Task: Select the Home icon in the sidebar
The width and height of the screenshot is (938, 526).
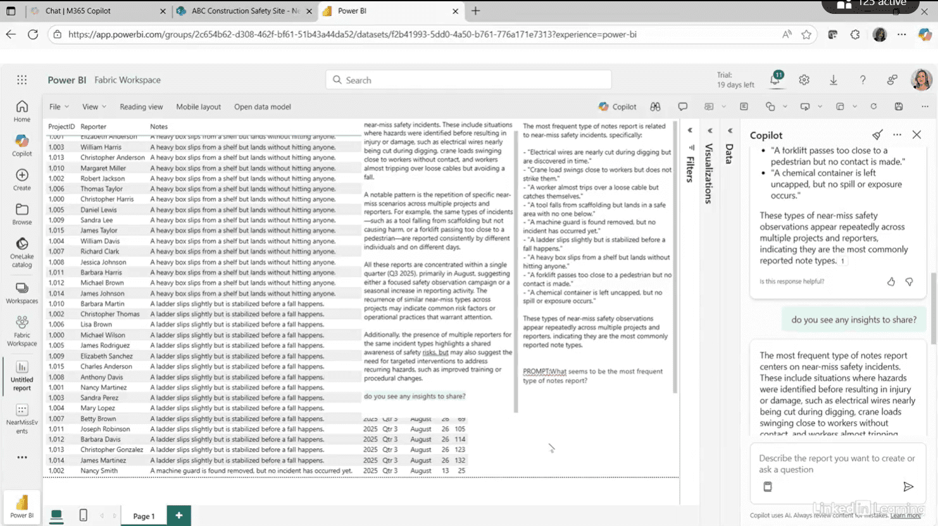Action: (x=22, y=109)
